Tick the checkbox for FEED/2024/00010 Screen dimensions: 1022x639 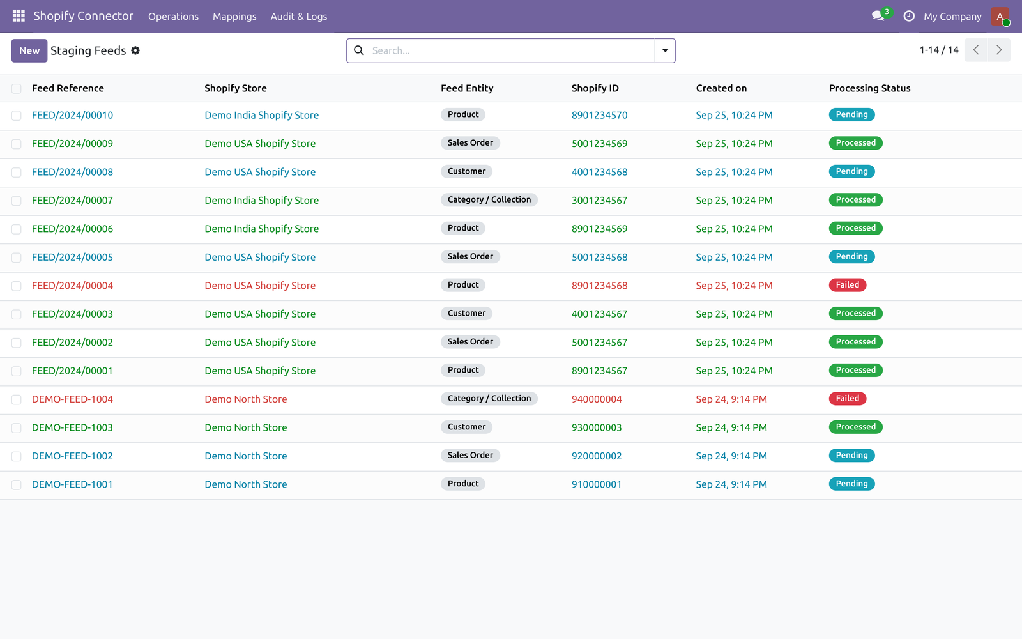[x=17, y=116]
